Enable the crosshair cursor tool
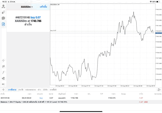The height and width of the screenshot is (113, 162). click(x=3, y=60)
